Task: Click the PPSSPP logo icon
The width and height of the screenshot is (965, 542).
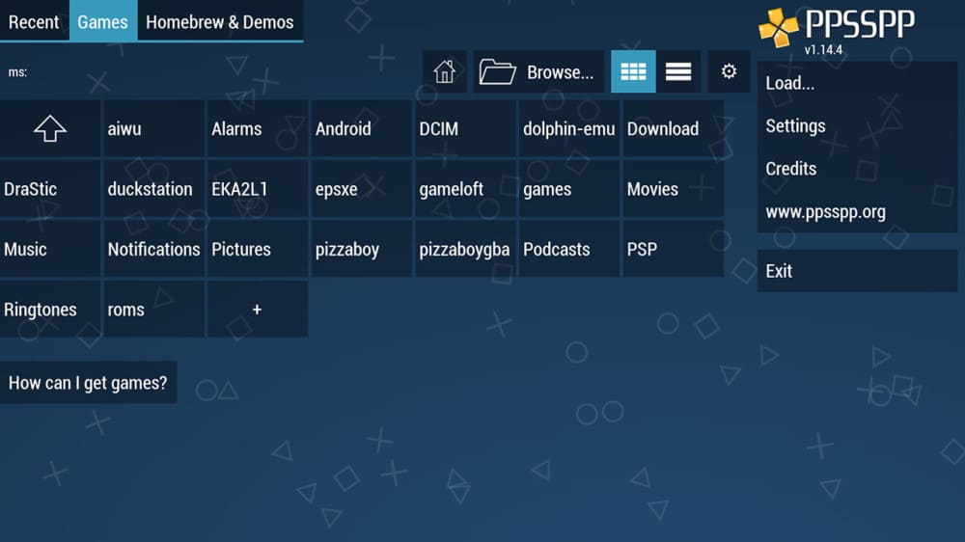Action: pos(778,27)
